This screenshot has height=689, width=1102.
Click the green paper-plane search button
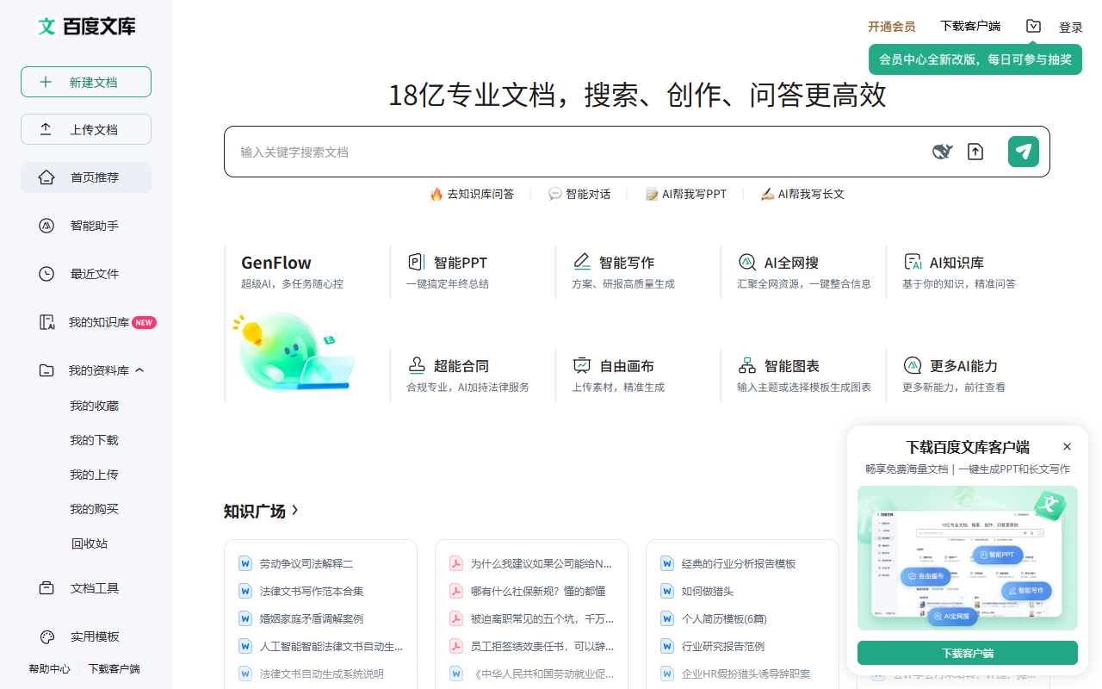click(1023, 151)
